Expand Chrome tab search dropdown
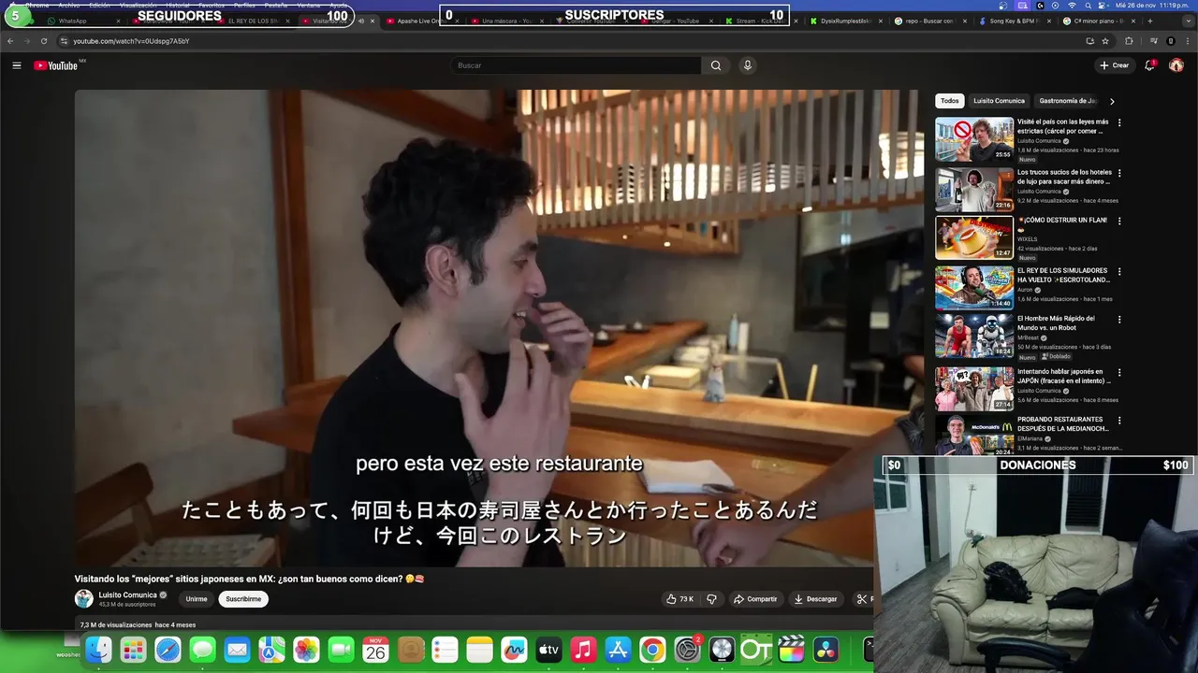This screenshot has height=673, width=1198. [1189, 21]
